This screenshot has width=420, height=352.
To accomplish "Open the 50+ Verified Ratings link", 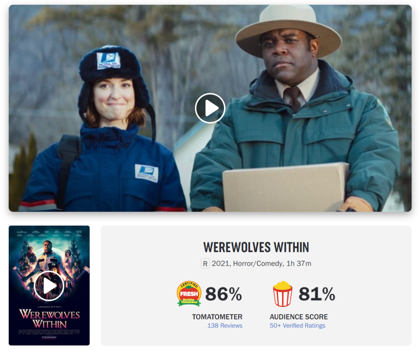I will (x=297, y=326).
